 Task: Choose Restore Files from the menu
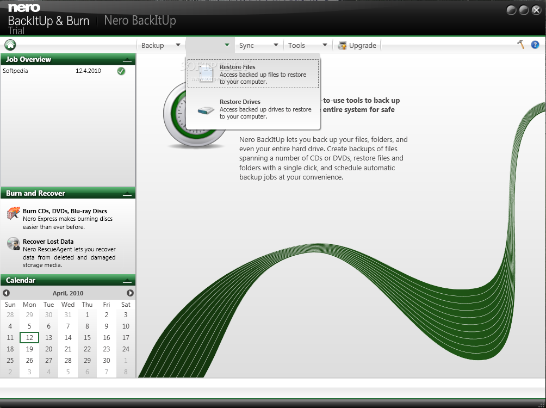253,74
